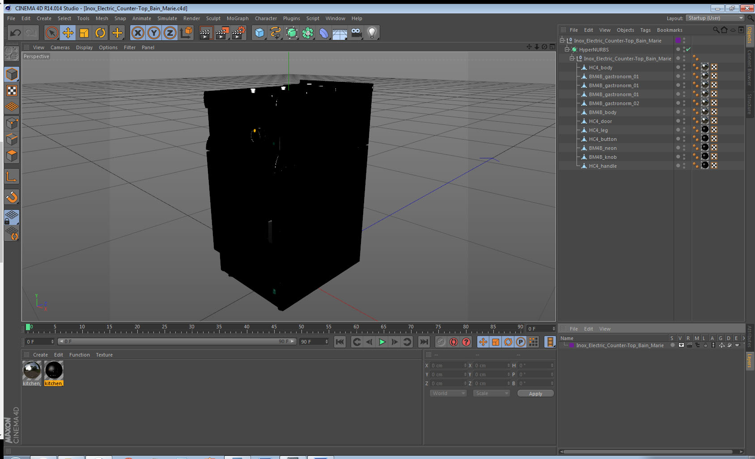Image resolution: width=755 pixels, height=459 pixels.
Task: Add a floor environment object
Action: point(340,33)
